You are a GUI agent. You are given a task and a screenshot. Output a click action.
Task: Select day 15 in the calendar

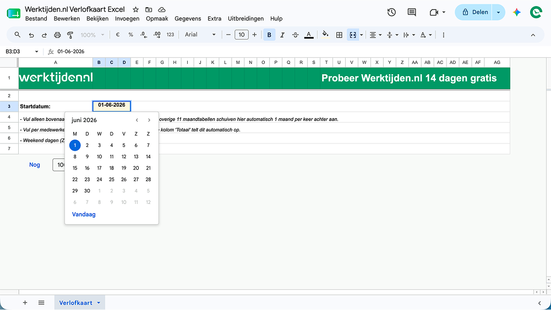click(75, 168)
